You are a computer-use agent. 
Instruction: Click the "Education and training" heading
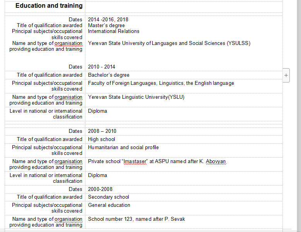click(49, 6)
